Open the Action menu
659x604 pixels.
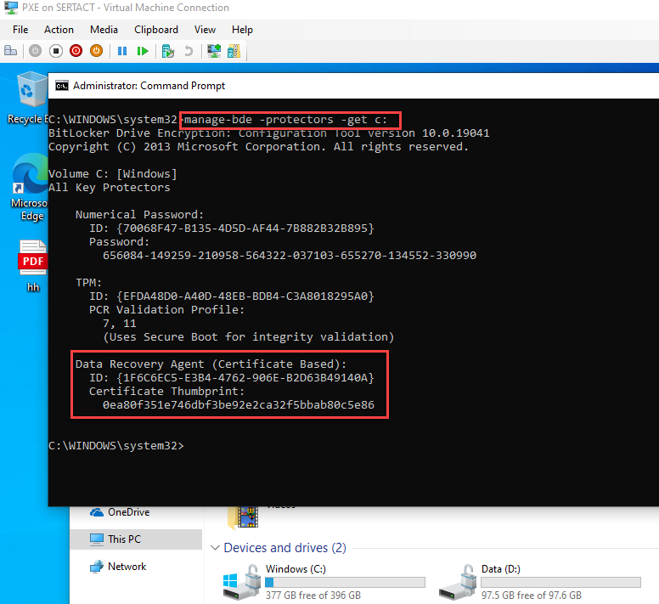[x=59, y=29]
